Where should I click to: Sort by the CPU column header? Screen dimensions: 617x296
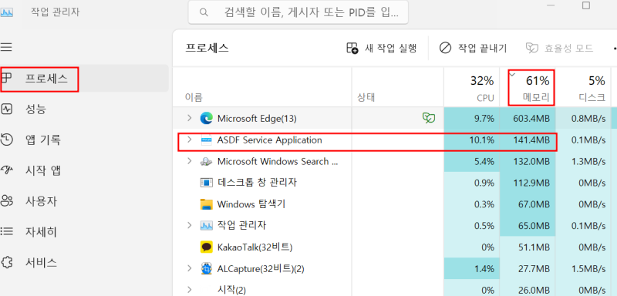click(472, 87)
